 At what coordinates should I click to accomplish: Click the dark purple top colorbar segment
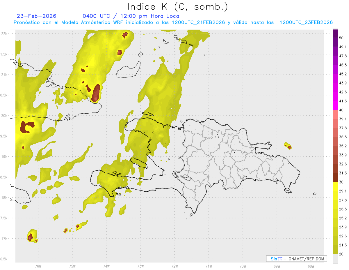[335, 33]
